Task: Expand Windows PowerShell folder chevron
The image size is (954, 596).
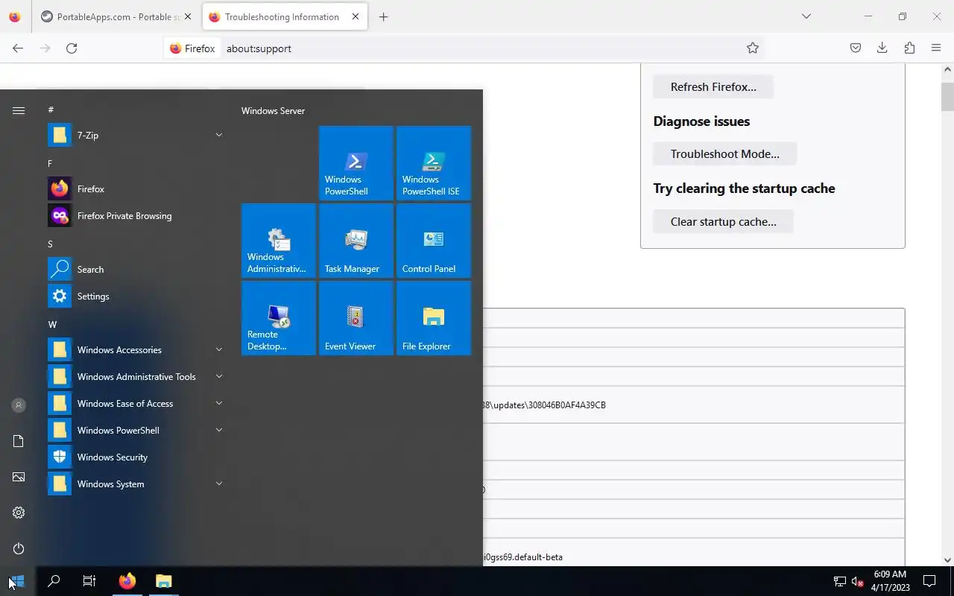Action: tap(219, 430)
